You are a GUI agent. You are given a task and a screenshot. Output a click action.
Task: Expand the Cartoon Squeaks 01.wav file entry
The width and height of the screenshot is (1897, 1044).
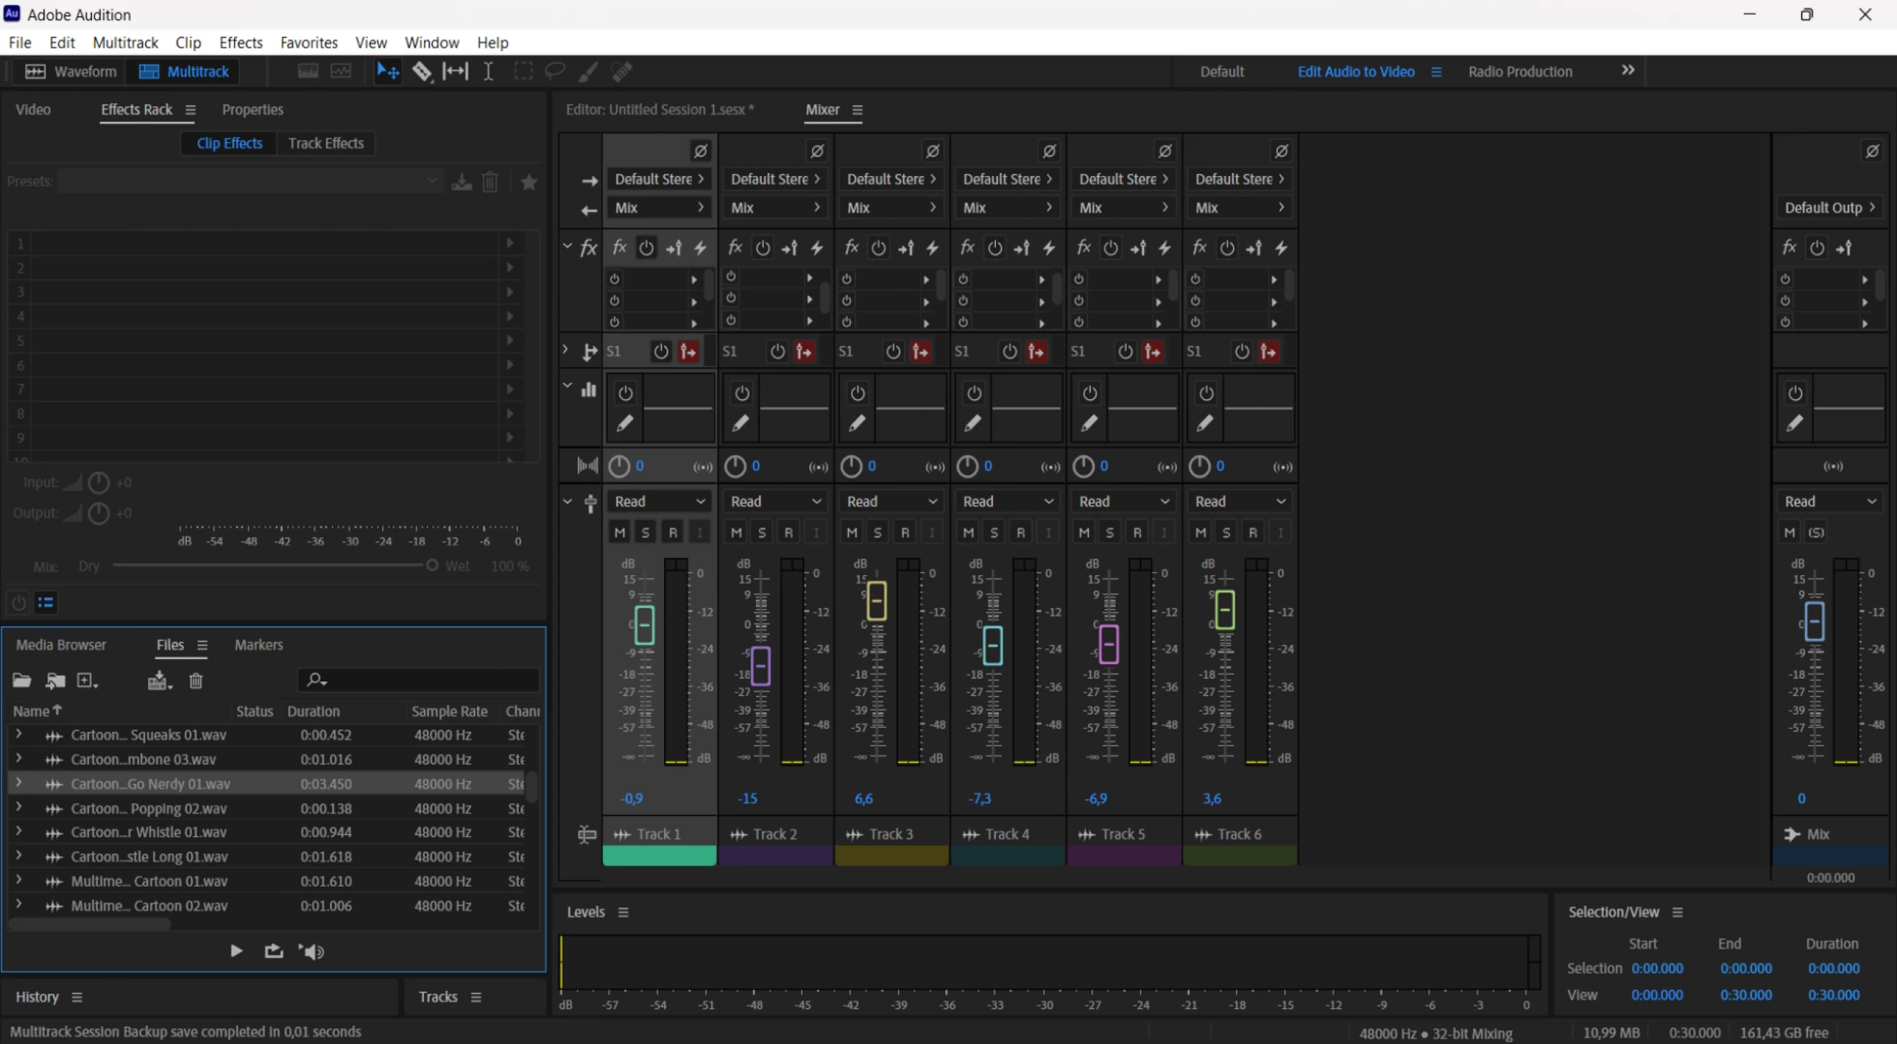(x=19, y=735)
